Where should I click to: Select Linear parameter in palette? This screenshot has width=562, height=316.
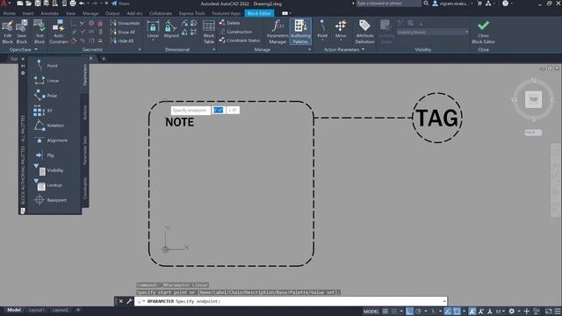coord(47,81)
